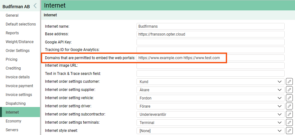Open edit for Underleverantör subcontractor setting
Image resolution: width=295 pixels, height=135 pixels.
[289, 114]
